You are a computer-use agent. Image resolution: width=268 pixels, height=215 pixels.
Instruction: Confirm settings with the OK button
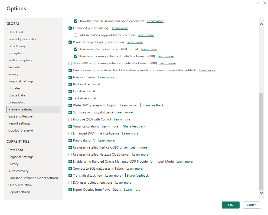230,205
